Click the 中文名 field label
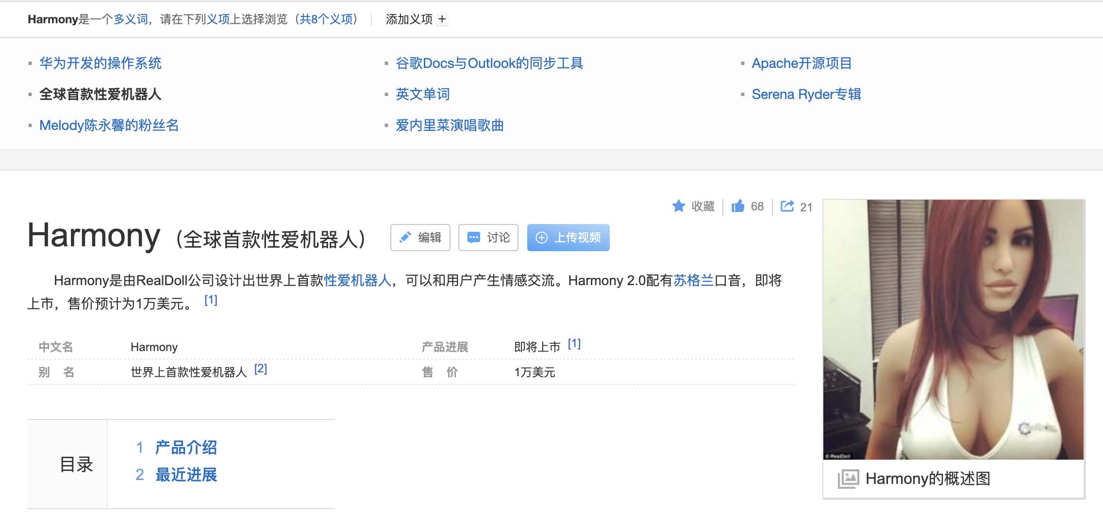 click(x=56, y=347)
